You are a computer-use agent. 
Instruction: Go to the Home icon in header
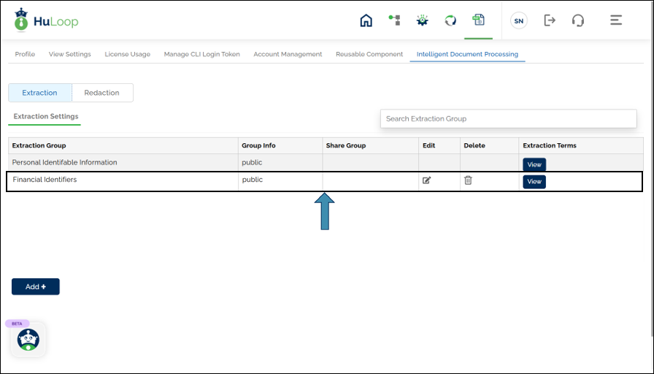[x=366, y=20]
